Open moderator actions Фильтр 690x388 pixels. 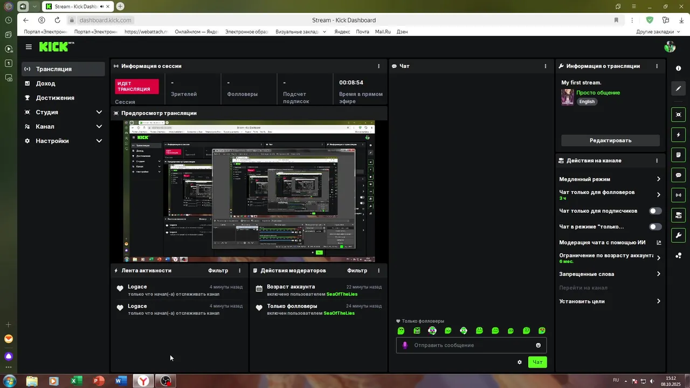(357, 271)
